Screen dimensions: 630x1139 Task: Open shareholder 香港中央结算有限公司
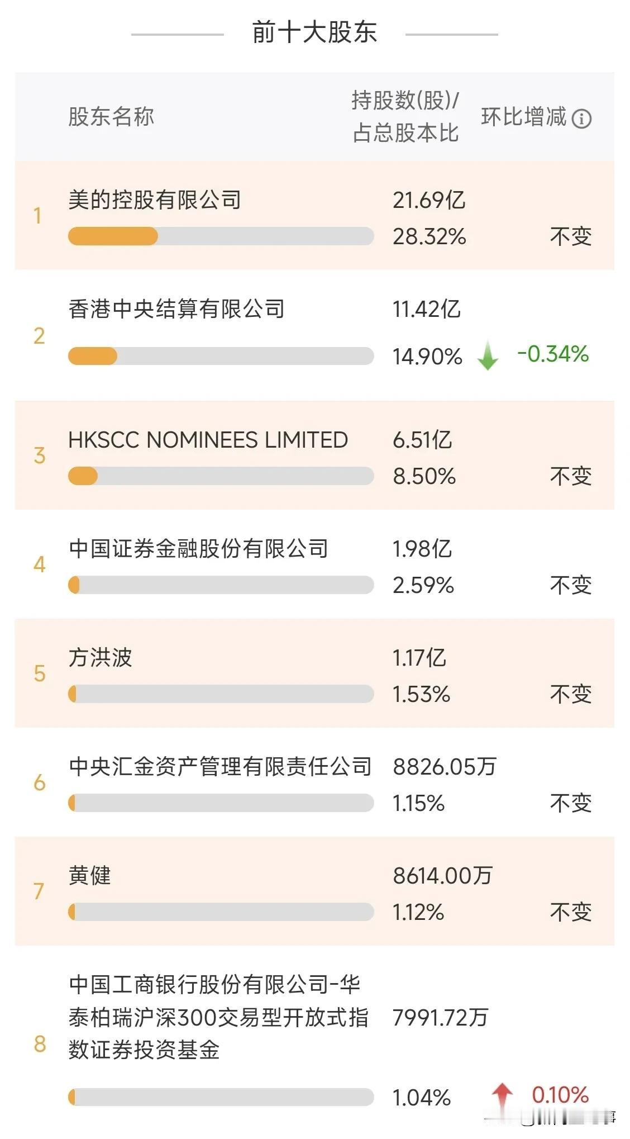click(314, 335)
